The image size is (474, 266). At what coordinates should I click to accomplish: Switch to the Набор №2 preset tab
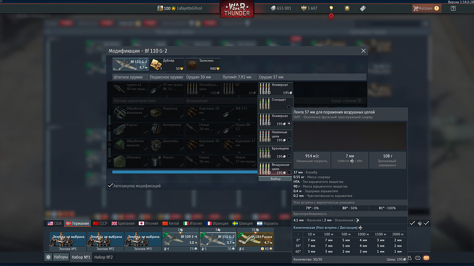[103, 257]
